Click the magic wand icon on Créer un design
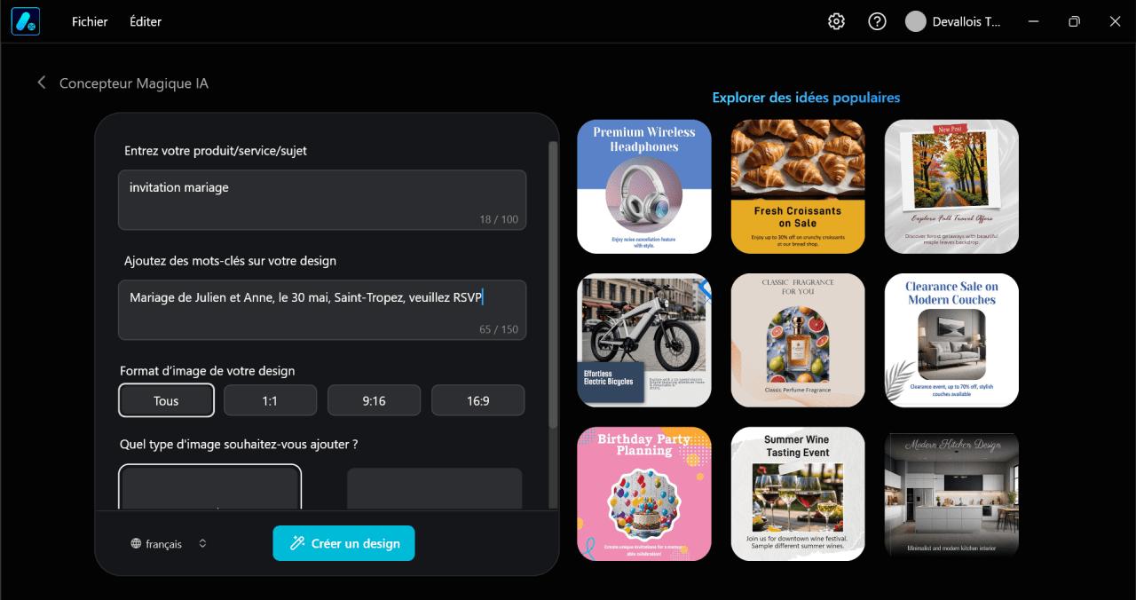The width and height of the screenshot is (1136, 600). click(298, 543)
